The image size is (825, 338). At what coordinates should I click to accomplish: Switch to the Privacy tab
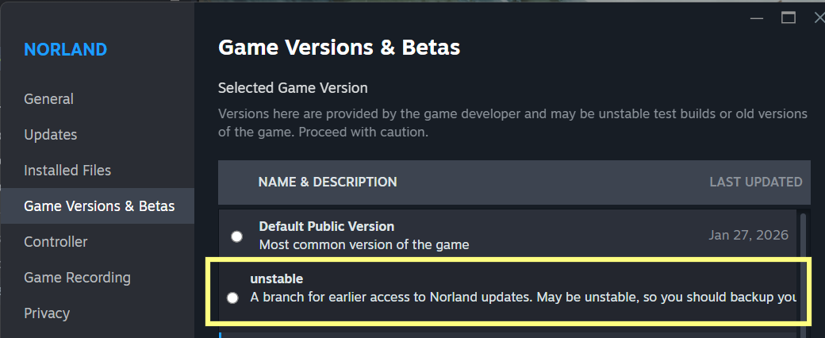pos(47,313)
